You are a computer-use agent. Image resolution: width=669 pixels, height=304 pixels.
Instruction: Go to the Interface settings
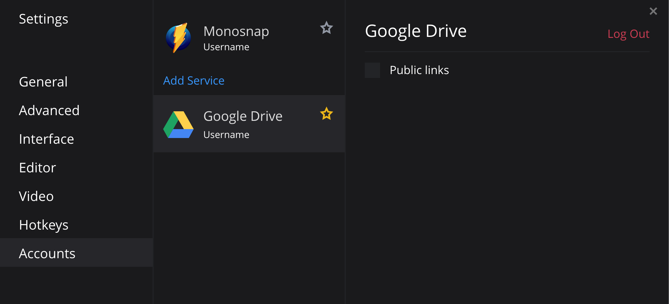(x=47, y=139)
